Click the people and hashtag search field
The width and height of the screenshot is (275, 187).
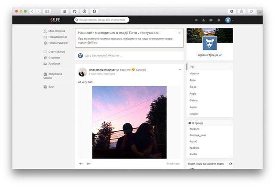point(102,20)
